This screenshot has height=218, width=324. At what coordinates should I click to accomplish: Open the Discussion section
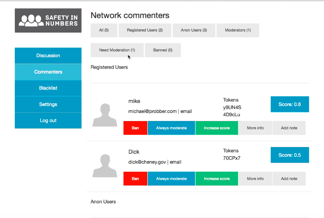pos(48,55)
